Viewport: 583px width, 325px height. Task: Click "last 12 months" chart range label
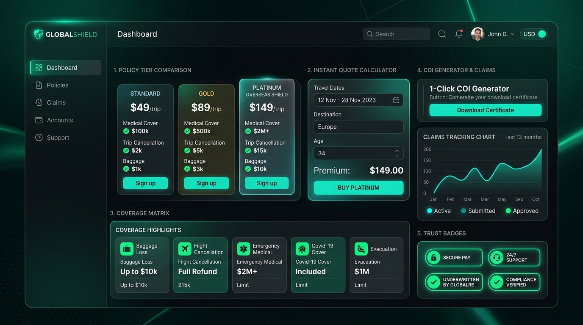[x=524, y=137]
